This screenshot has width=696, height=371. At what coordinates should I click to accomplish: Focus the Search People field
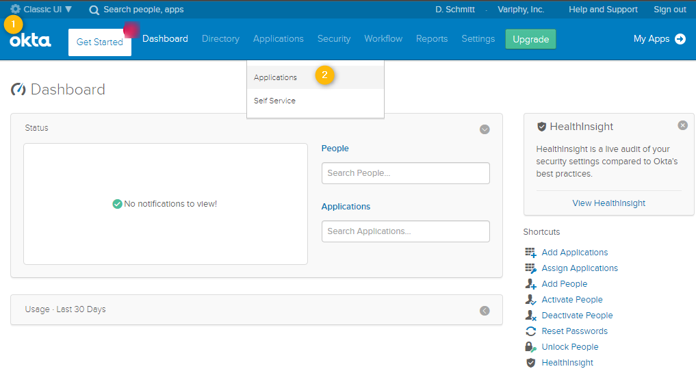(406, 173)
